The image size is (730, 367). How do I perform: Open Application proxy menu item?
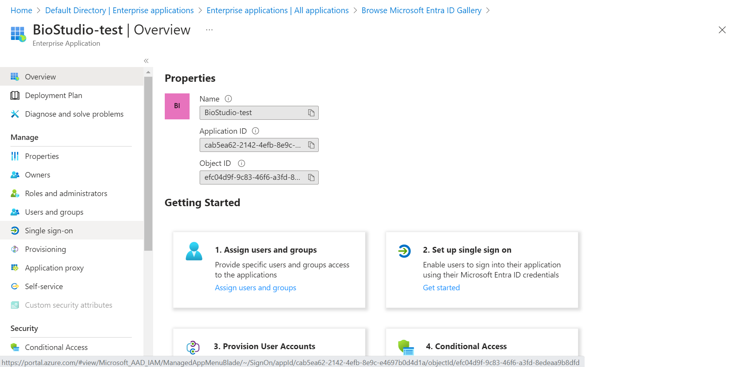pos(72,268)
